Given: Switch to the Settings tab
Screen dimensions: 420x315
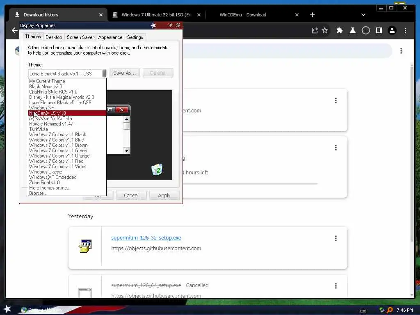Looking at the screenshot, I should click(135, 37).
